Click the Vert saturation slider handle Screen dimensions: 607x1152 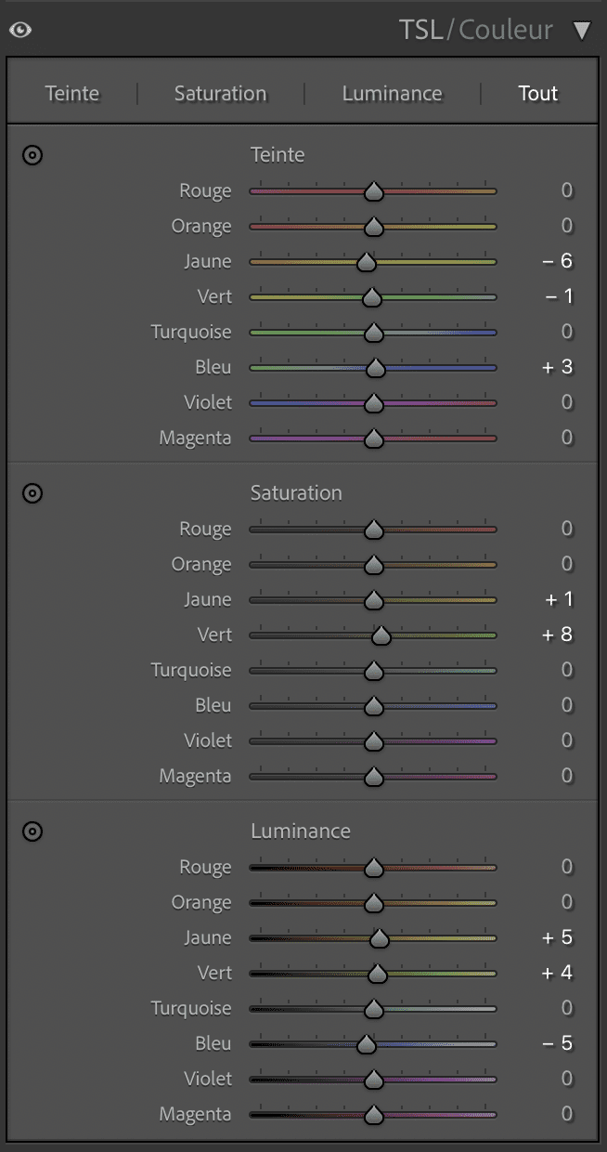click(381, 636)
